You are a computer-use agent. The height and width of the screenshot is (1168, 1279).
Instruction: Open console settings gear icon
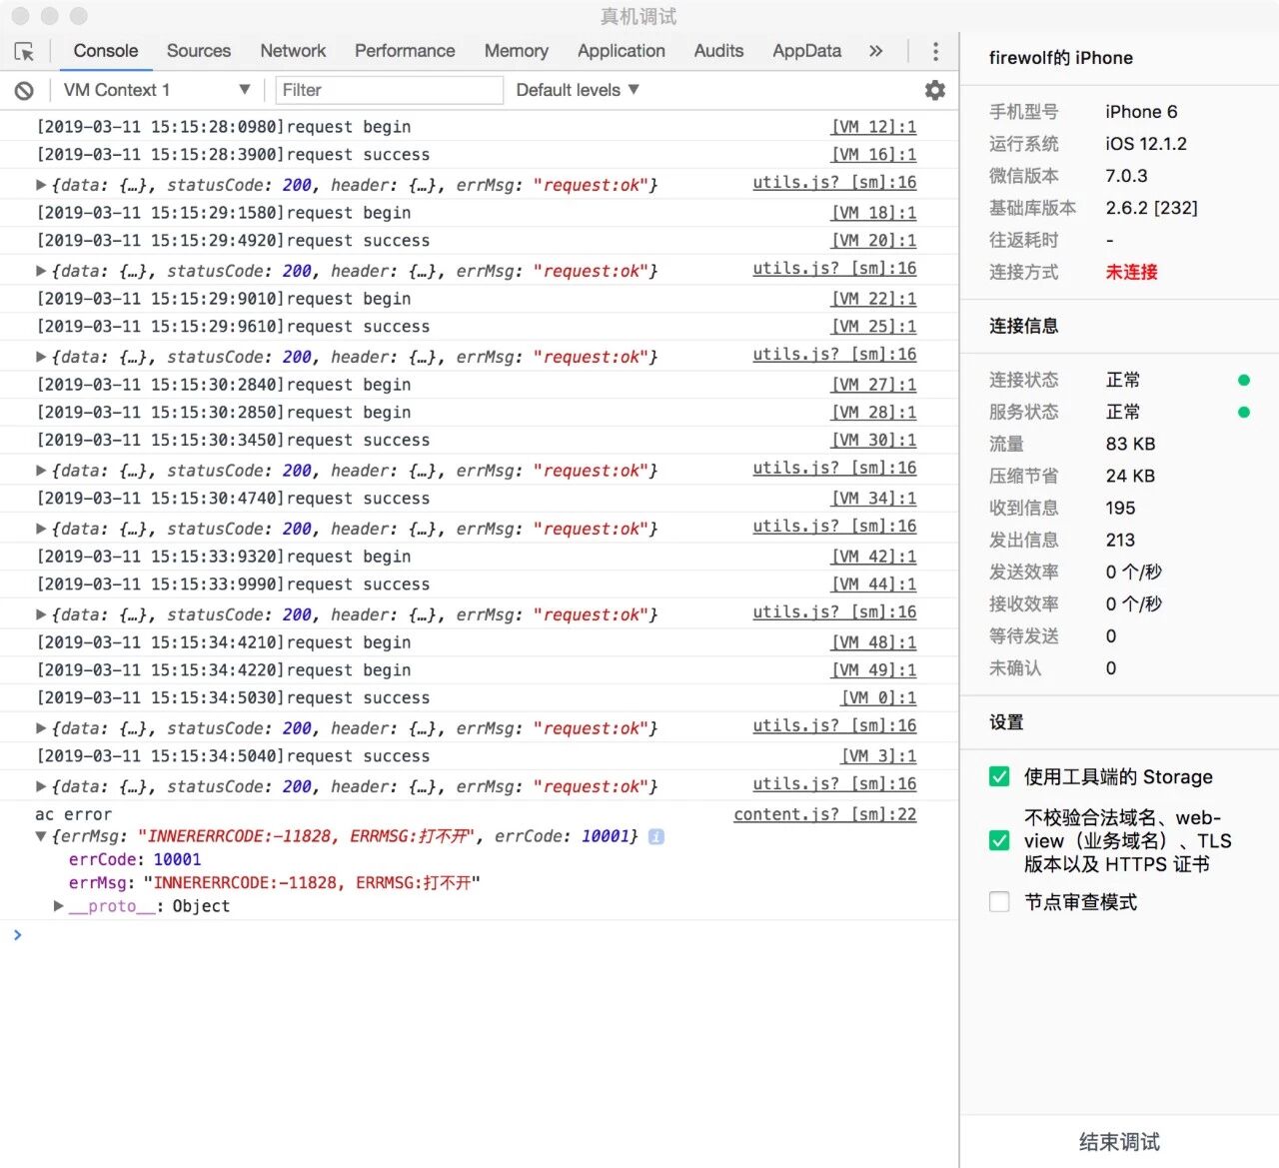click(x=934, y=90)
